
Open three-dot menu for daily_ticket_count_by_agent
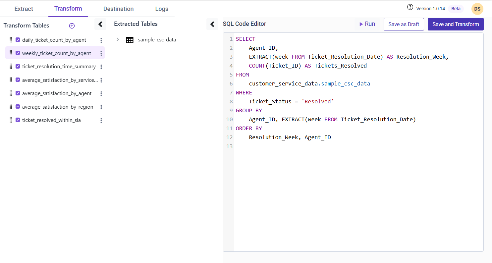(101, 40)
